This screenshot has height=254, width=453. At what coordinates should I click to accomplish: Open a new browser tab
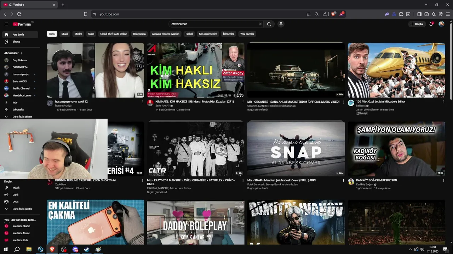pos(63,5)
